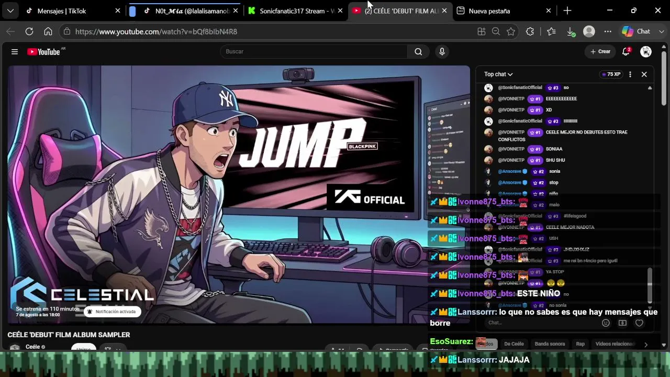The width and height of the screenshot is (670, 377).
Task: Click the Ceéle channel avatar
Action: pyautogui.click(x=15, y=348)
